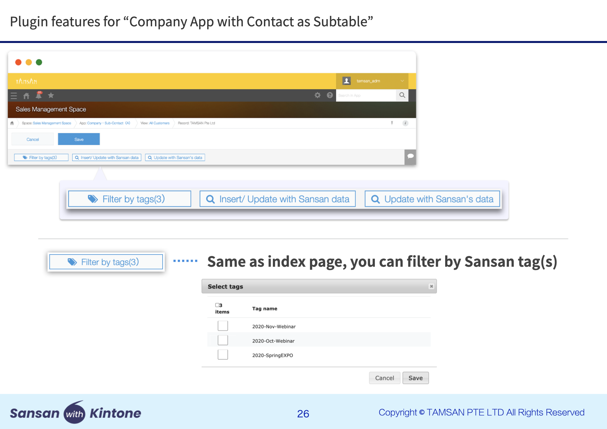Open the hamburger menu in the toolbar
This screenshot has height=429, width=607.
(14, 96)
